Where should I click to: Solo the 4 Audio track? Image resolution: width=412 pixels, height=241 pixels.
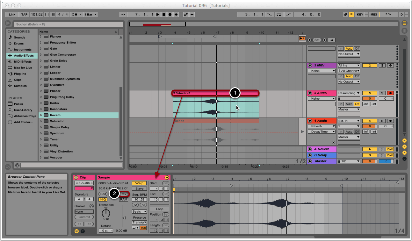(x=382, y=121)
